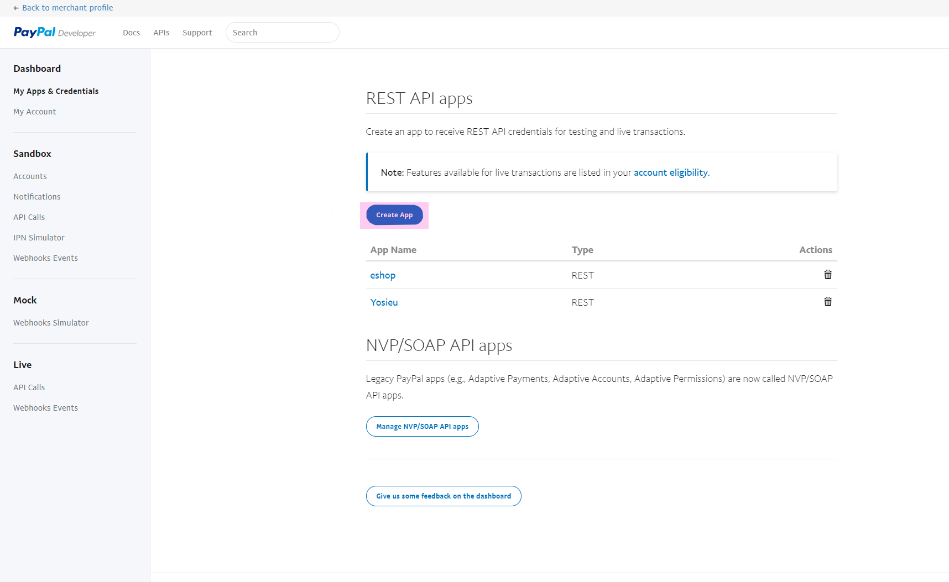The width and height of the screenshot is (949, 582).
Task: Open Sandbox Webhooks Events
Action: pyautogui.click(x=45, y=258)
